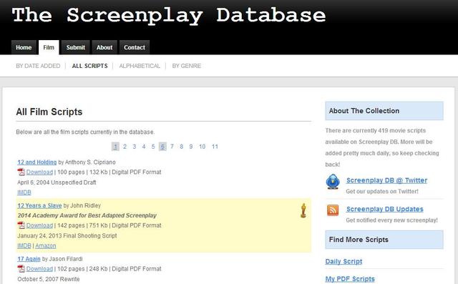Click 'by Anthony S. Cipriano' author text
This screenshot has height=284, width=458.
pyautogui.click(x=87, y=162)
